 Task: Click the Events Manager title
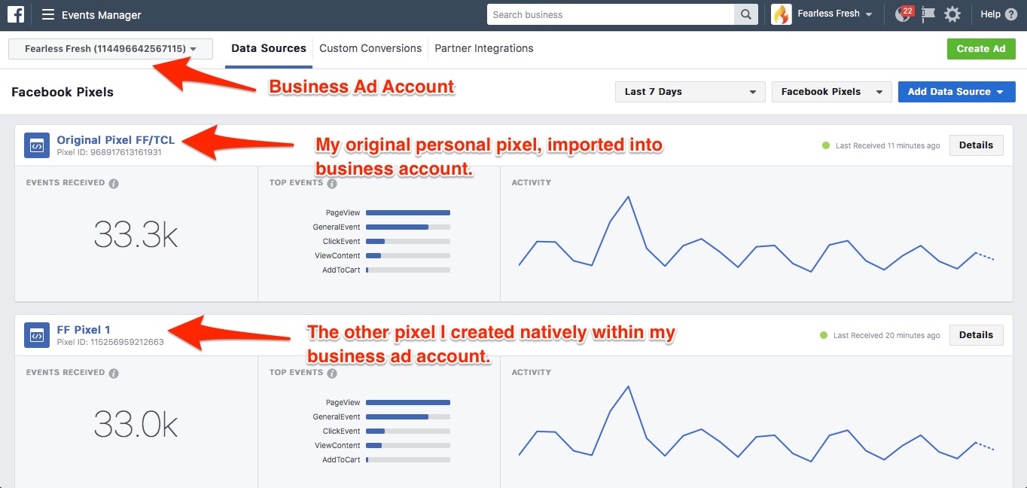pos(102,15)
